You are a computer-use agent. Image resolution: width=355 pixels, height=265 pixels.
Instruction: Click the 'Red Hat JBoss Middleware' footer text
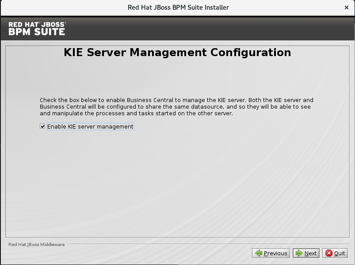36,244
